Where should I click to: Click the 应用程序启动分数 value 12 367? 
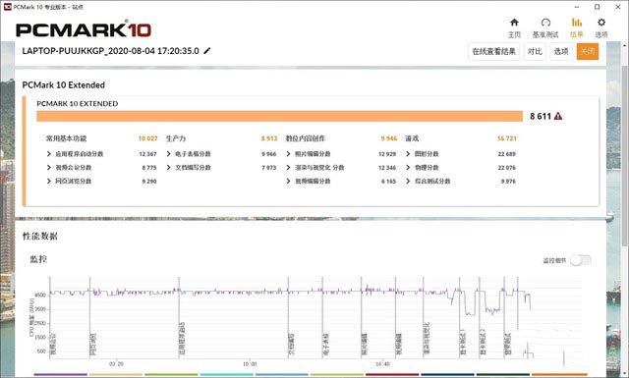click(x=148, y=154)
